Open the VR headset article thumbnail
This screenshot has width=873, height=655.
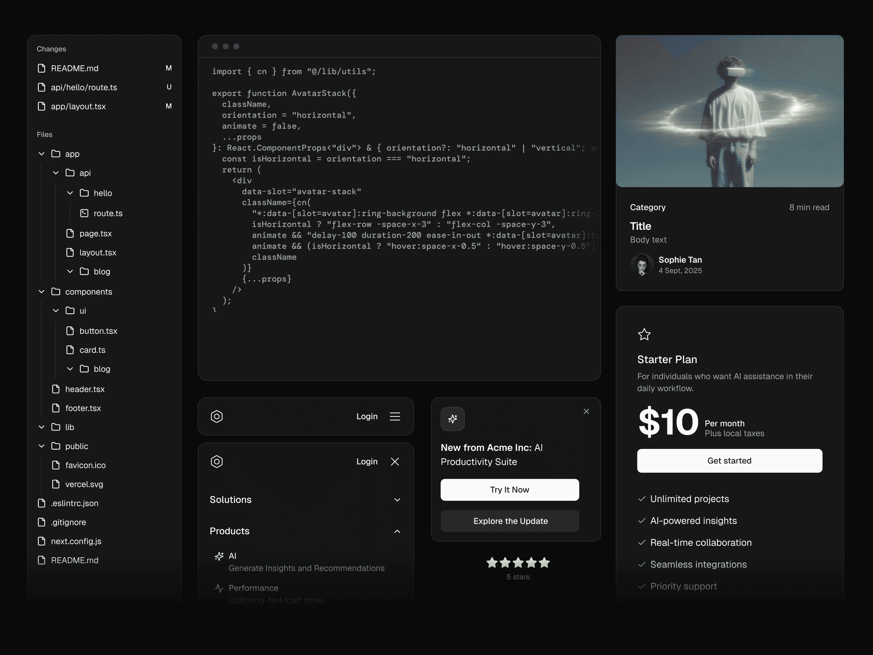729,111
